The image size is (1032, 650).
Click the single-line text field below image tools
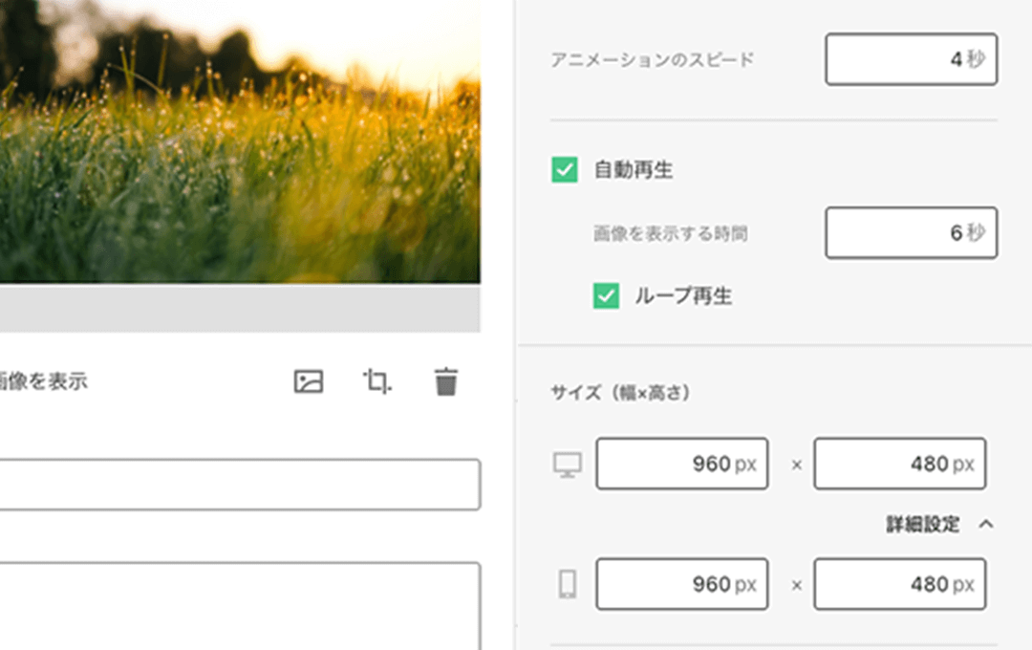pyautogui.click(x=239, y=485)
